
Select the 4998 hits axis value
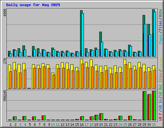click(x=5, y=13)
